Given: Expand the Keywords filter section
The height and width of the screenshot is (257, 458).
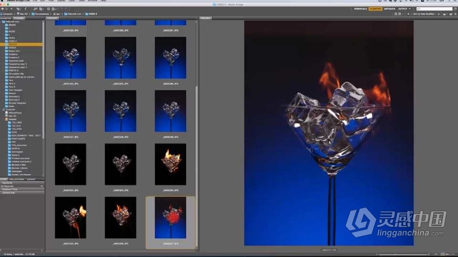Looking at the screenshot, I should point(8,182).
